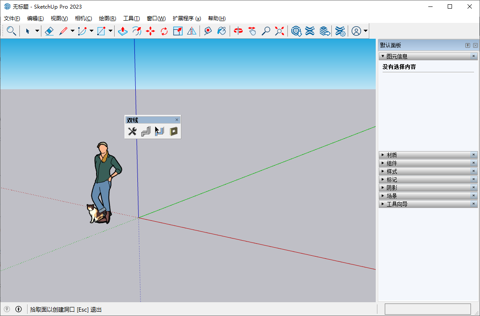The image size is (480, 316).
Task: Open the 相机(C) menu
Action: (x=83, y=19)
